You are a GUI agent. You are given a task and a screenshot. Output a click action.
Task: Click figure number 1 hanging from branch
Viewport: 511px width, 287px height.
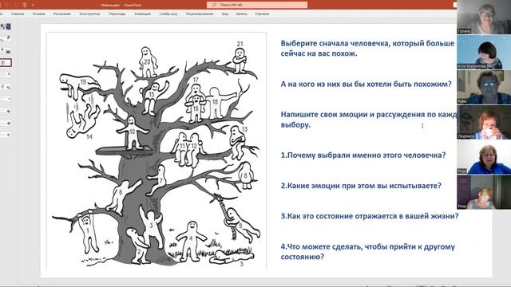(88, 232)
